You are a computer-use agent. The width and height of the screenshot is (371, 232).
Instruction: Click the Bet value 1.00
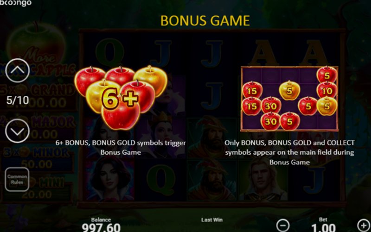point(323,227)
